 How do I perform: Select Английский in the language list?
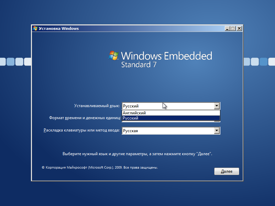(171, 113)
